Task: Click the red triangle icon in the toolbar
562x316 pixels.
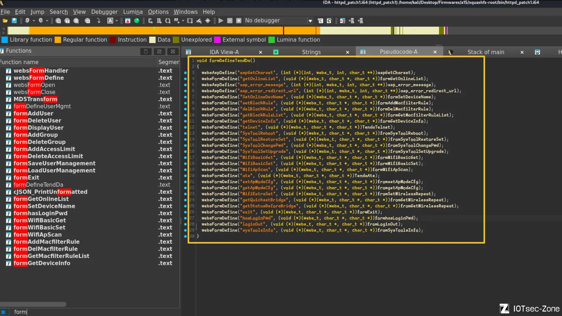Action: pyautogui.click(x=128, y=21)
